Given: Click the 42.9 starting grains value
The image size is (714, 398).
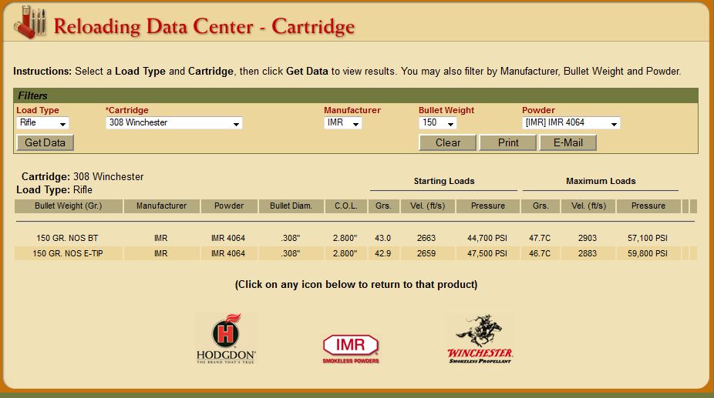Looking at the screenshot, I should [x=382, y=253].
